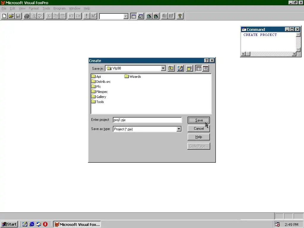Click the context help question mark in title bar
304x228 pixels.
point(207,61)
